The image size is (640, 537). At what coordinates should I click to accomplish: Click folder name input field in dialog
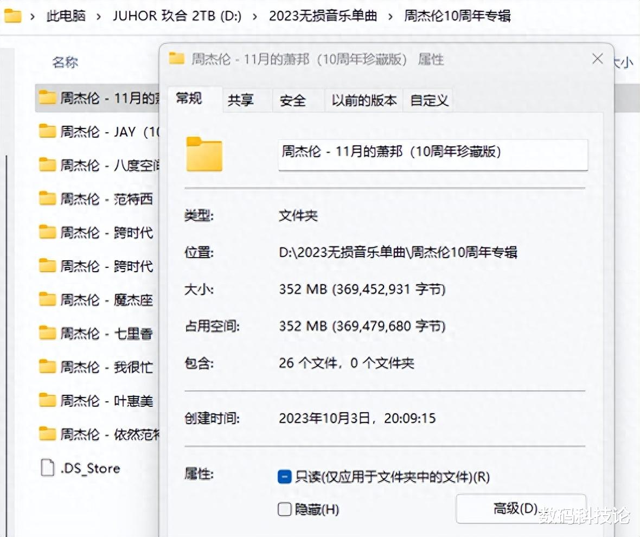coord(433,154)
